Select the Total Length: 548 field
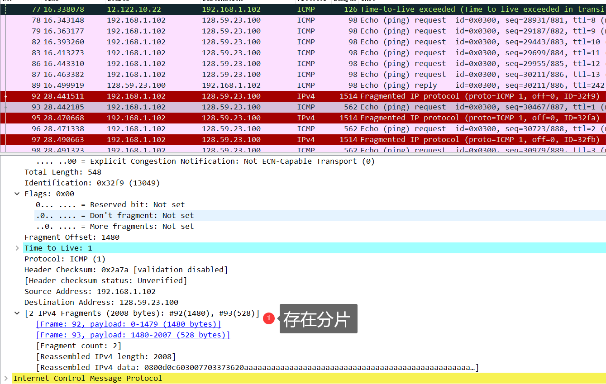This screenshot has height=384, width=606. click(63, 172)
